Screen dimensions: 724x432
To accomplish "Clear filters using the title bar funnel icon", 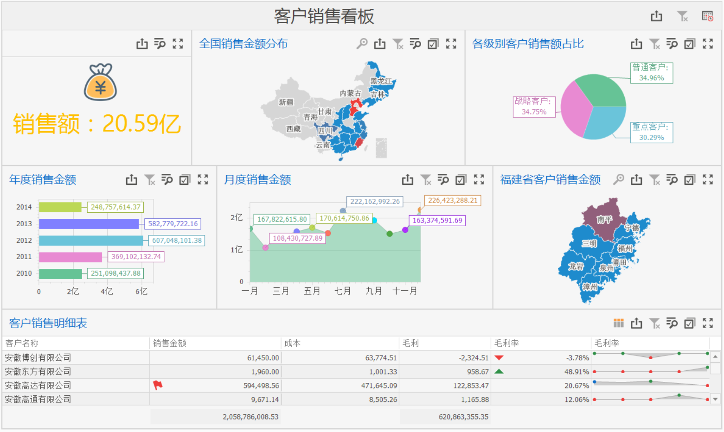I will click(x=682, y=16).
